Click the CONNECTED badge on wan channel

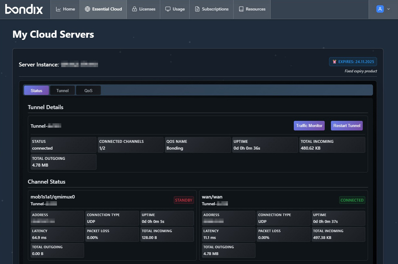tap(352, 200)
